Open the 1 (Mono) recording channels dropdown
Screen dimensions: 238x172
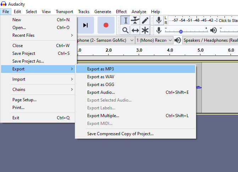[x=154, y=40]
